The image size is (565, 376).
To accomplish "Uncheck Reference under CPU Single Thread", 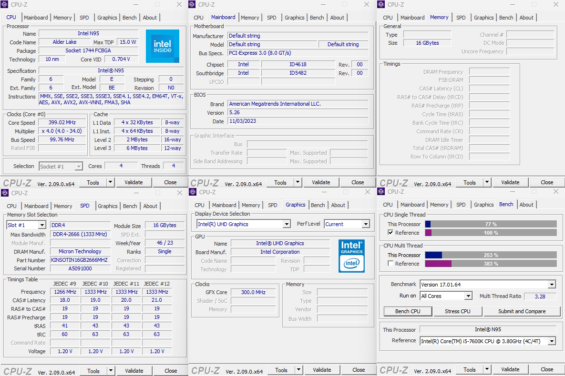I will (x=391, y=233).
